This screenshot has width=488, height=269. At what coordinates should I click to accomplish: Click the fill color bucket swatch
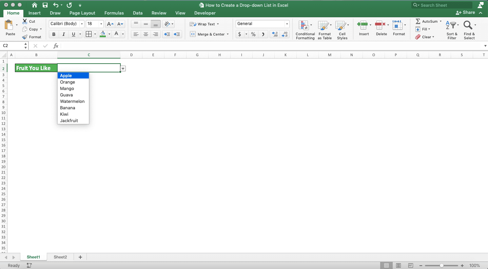[x=103, y=34]
